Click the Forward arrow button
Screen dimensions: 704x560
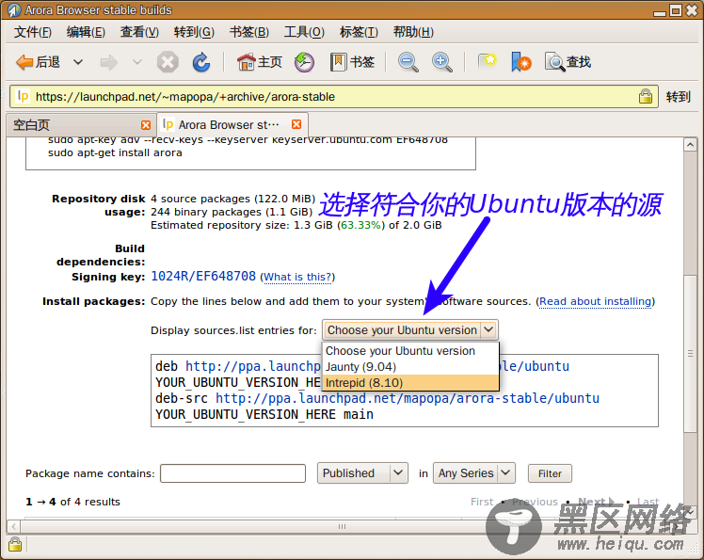point(108,62)
